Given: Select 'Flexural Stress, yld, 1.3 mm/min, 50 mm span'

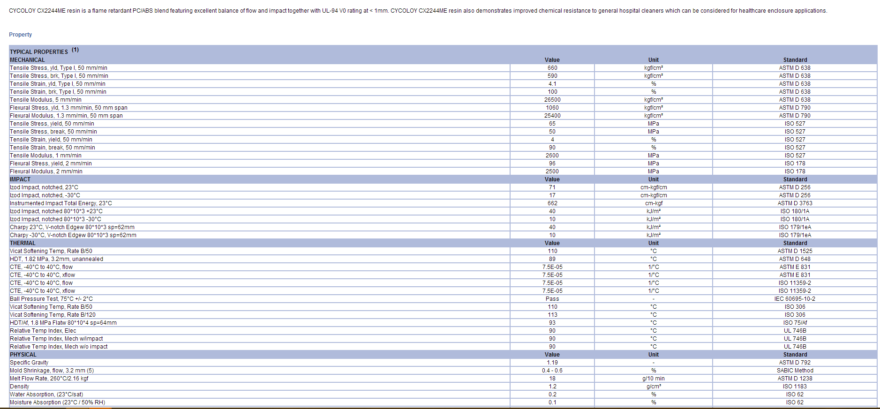Looking at the screenshot, I should (x=68, y=108).
